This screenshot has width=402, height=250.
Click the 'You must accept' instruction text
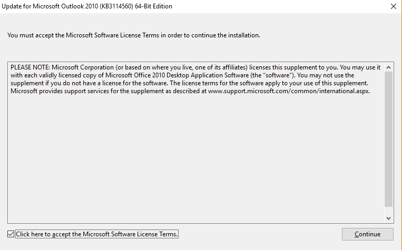point(134,35)
